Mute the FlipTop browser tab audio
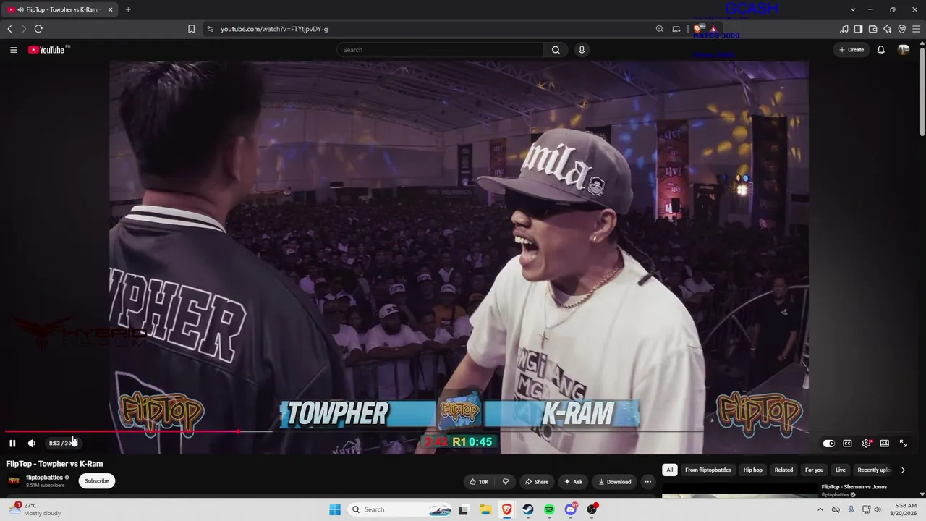926x521 pixels. tap(20, 9)
